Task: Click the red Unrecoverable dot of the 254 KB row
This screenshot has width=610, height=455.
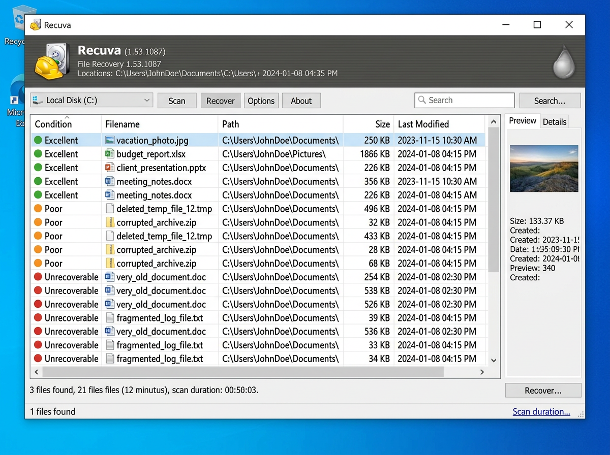Action: pos(38,277)
